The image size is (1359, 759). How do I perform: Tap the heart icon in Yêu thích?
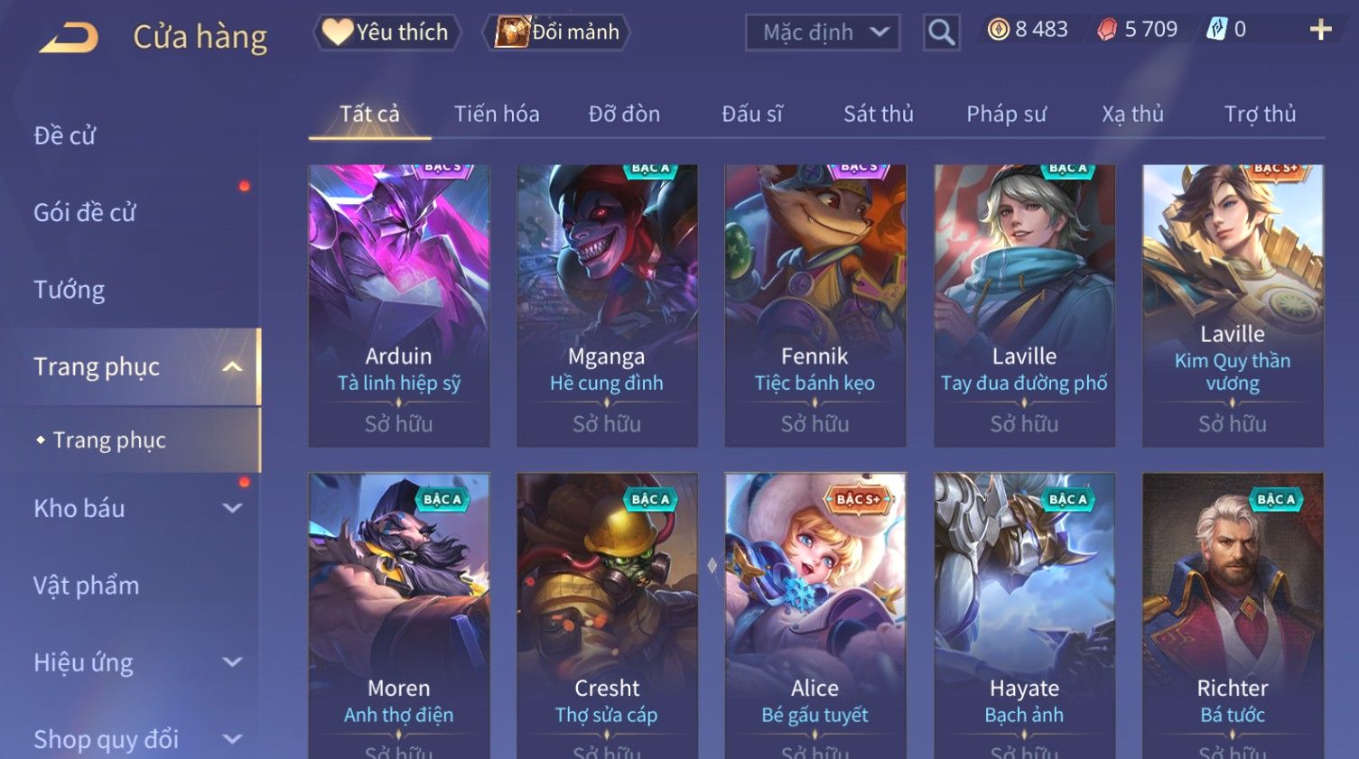338,32
